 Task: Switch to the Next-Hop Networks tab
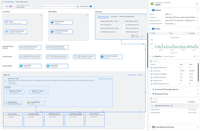pos(127,17)
